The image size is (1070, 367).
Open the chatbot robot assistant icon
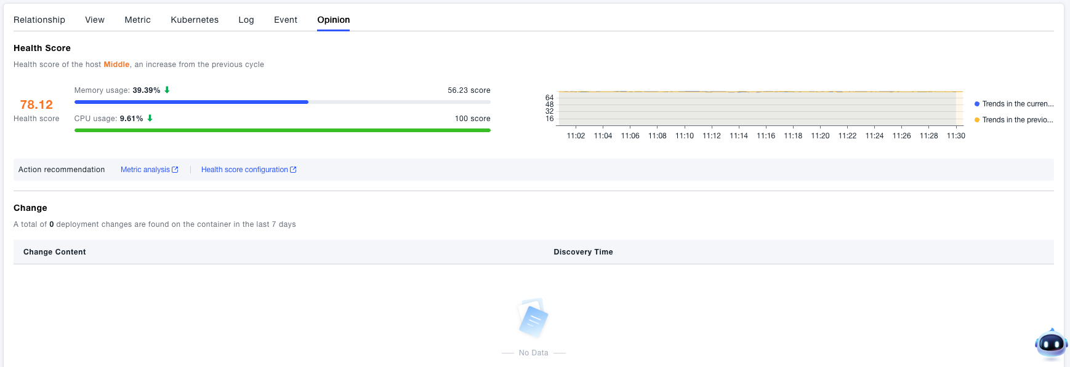click(x=1050, y=344)
